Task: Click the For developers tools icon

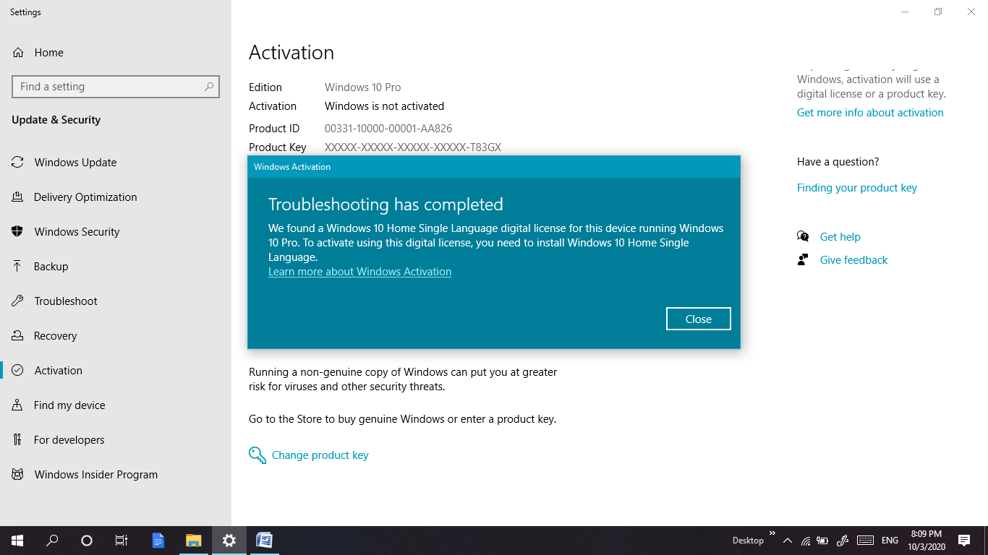Action: pyautogui.click(x=17, y=440)
